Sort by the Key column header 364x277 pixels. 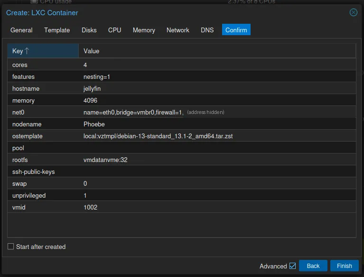43,51
